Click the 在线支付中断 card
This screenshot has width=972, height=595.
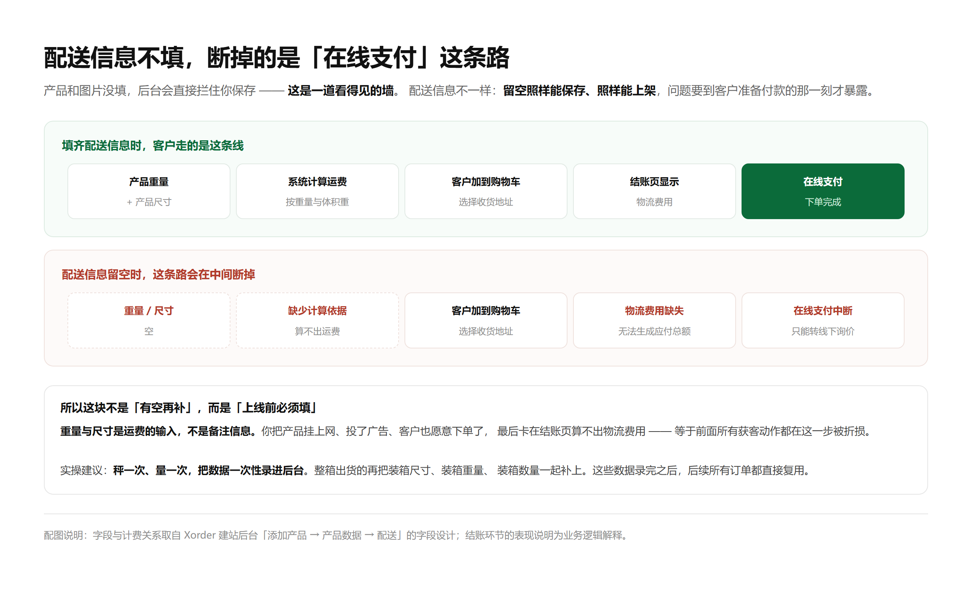[823, 320]
